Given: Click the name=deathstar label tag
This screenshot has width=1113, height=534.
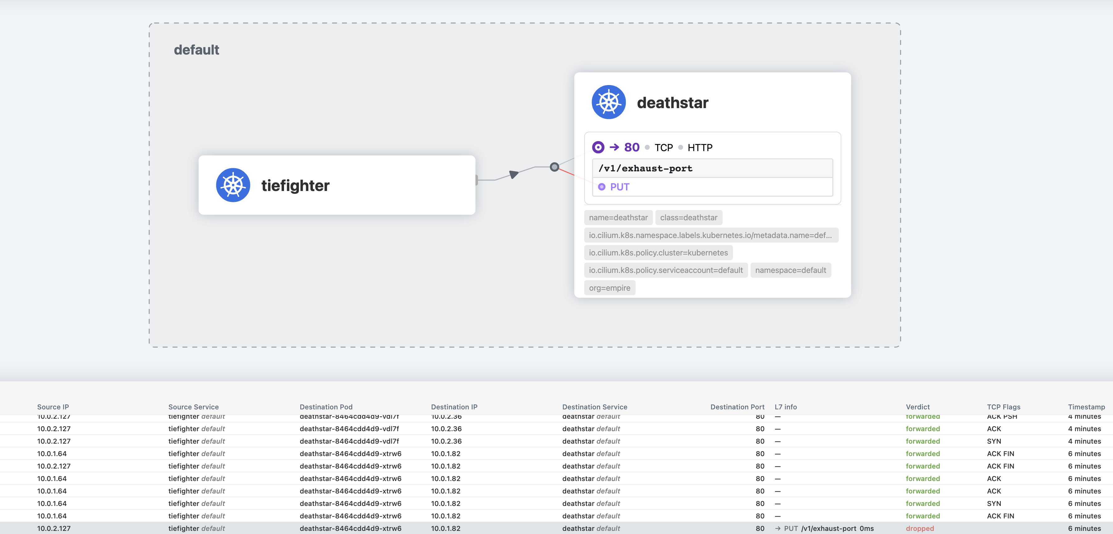Looking at the screenshot, I should pyautogui.click(x=618, y=217).
